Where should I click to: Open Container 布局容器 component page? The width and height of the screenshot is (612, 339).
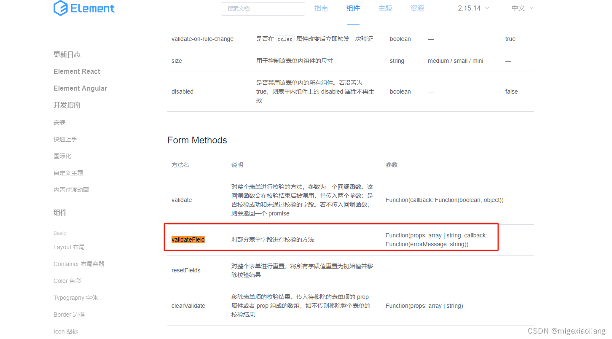coord(79,264)
